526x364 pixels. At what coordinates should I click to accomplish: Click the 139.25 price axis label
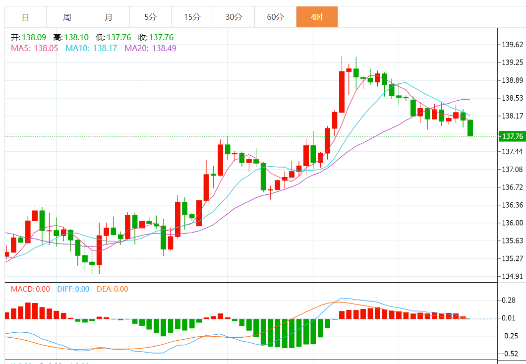pyautogui.click(x=512, y=62)
